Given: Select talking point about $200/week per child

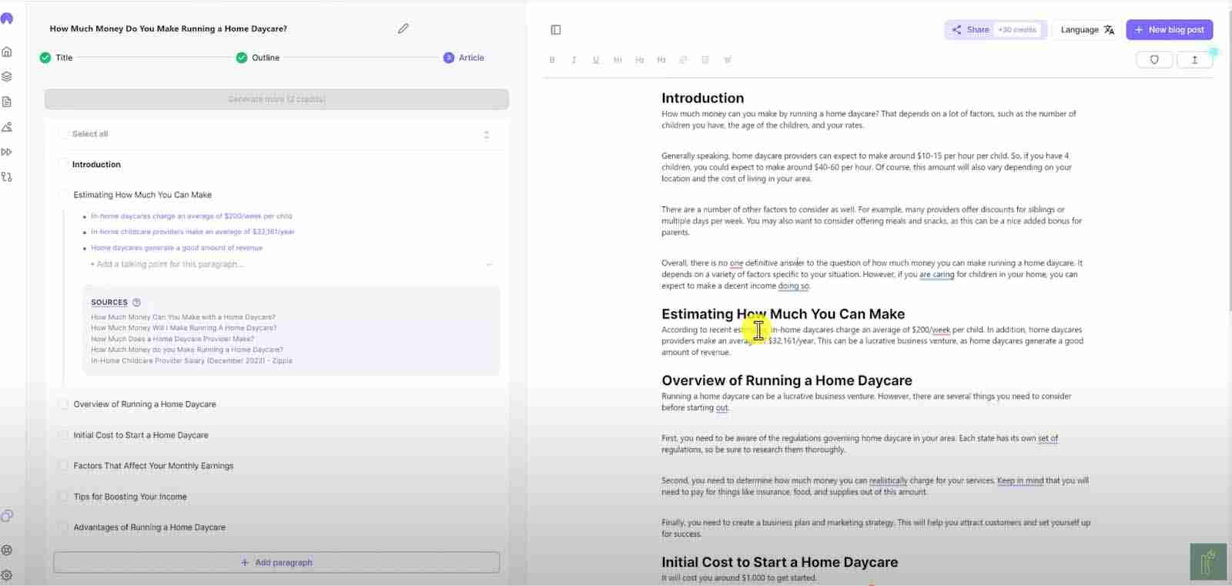Looking at the screenshot, I should coord(192,216).
